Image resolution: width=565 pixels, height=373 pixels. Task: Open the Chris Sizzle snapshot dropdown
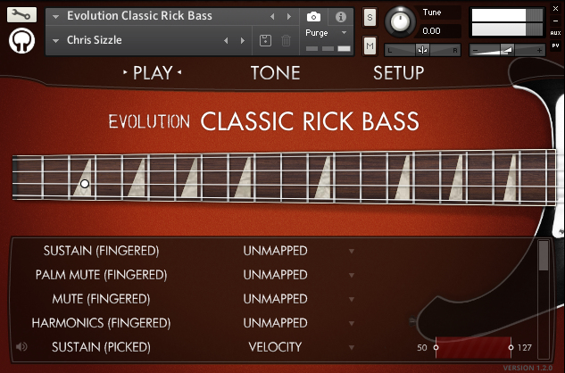(x=55, y=41)
